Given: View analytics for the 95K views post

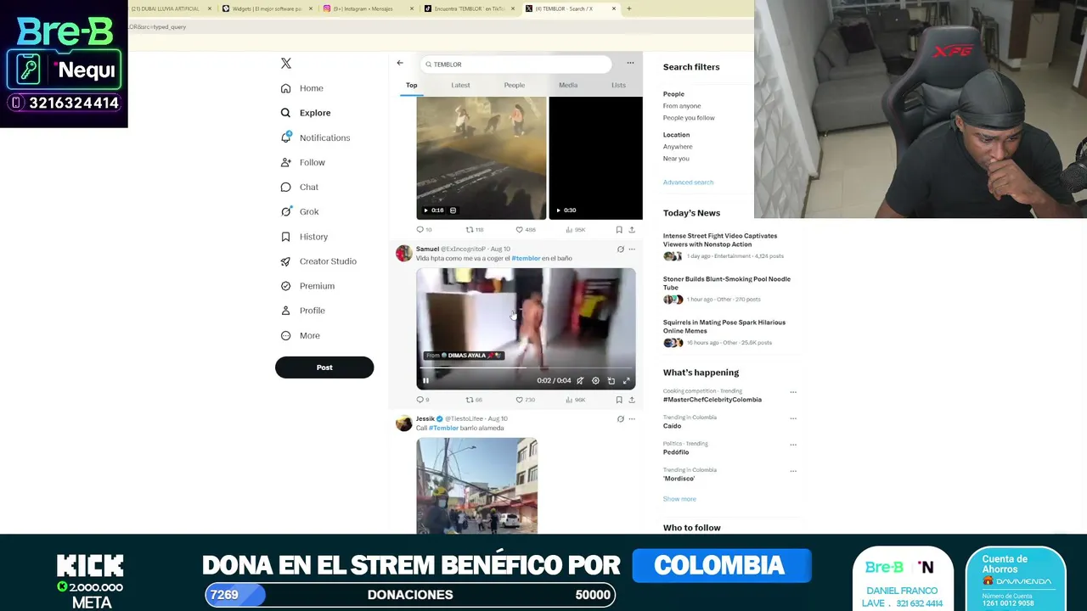Looking at the screenshot, I should [575, 230].
